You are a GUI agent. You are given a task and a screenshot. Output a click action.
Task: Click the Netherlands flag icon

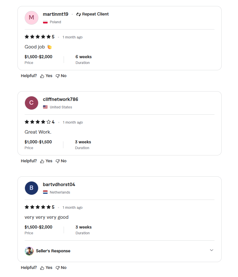[45, 192]
